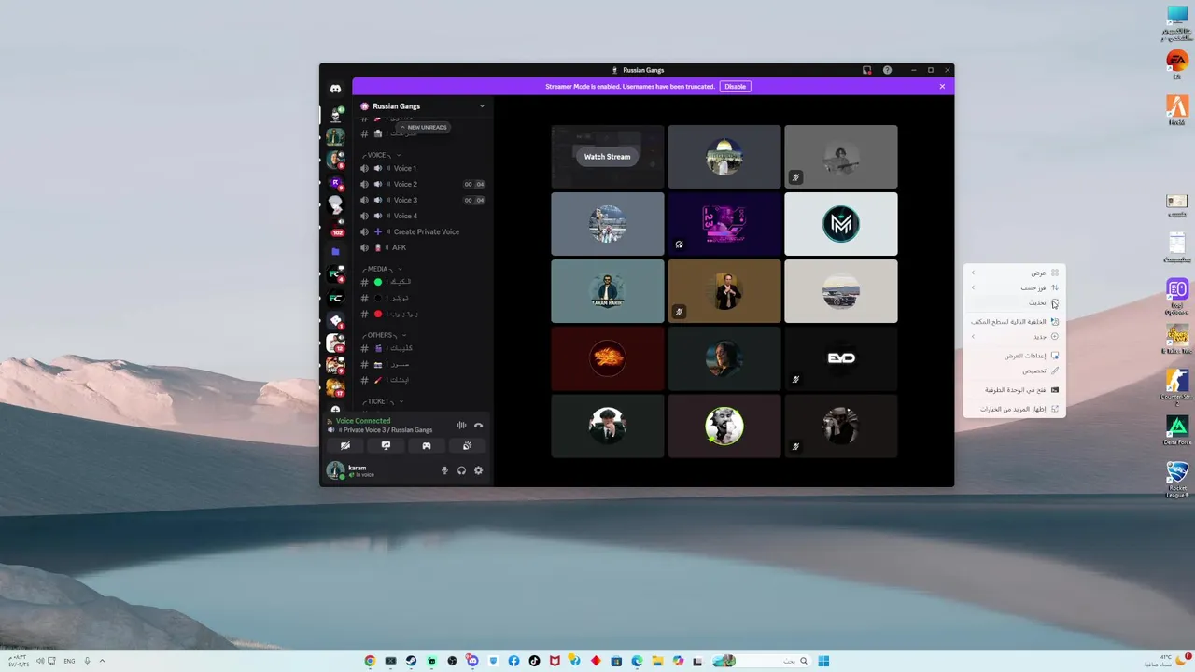Jump to NEW UNREADS in channel list
This screenshot has height=672, width=1195.
(423, 127)
